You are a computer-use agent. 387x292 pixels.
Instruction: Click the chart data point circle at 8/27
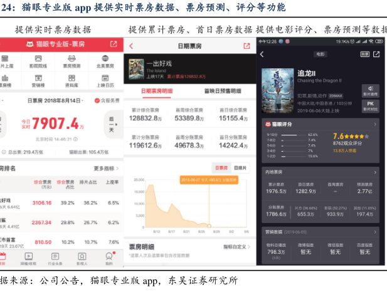209,226
